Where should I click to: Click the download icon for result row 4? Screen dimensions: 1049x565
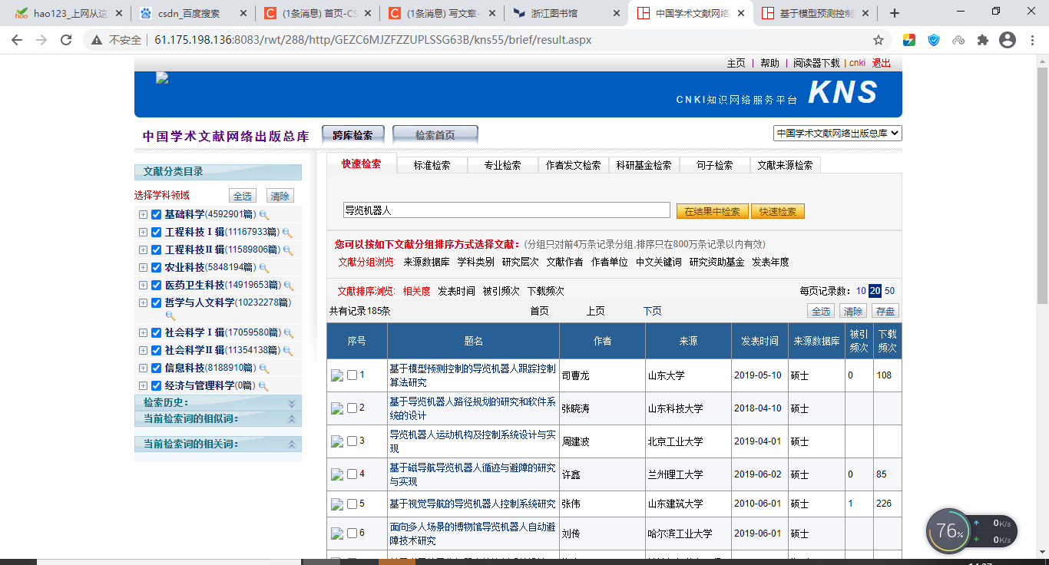click(337, 474)
